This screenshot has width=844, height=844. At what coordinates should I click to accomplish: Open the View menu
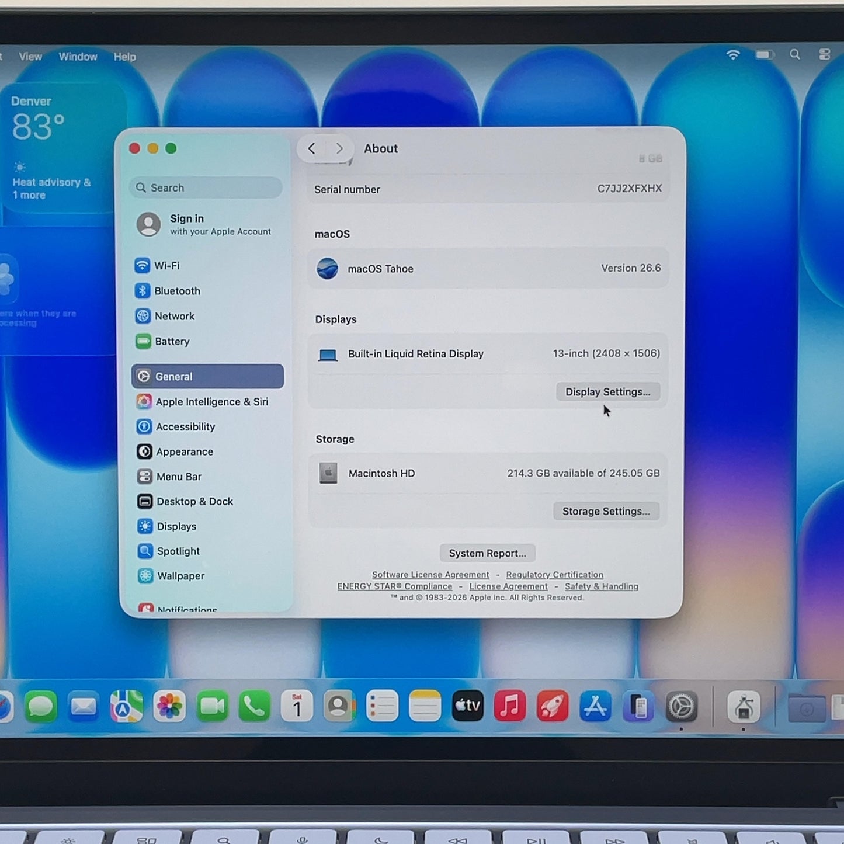point(30,57)
